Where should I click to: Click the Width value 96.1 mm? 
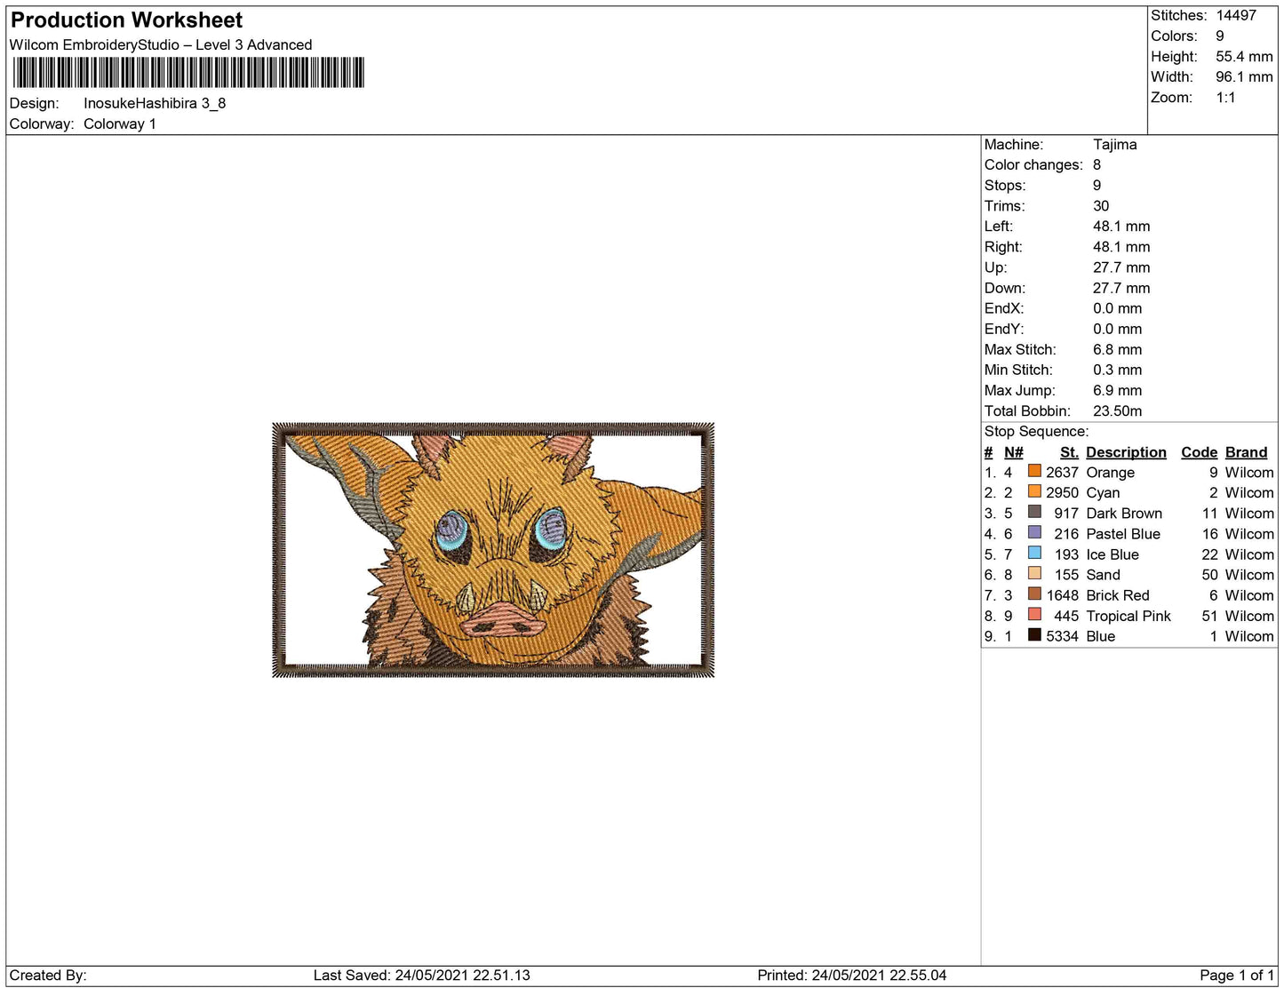[x=1244, y=76]
